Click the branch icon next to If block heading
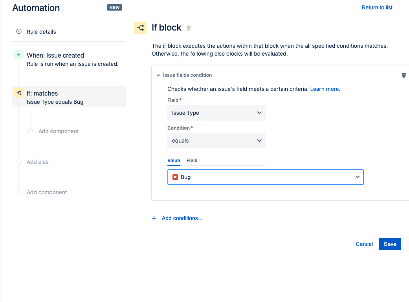Image resolution: width=409 pixels, height=302 pixels. [140, 28]
